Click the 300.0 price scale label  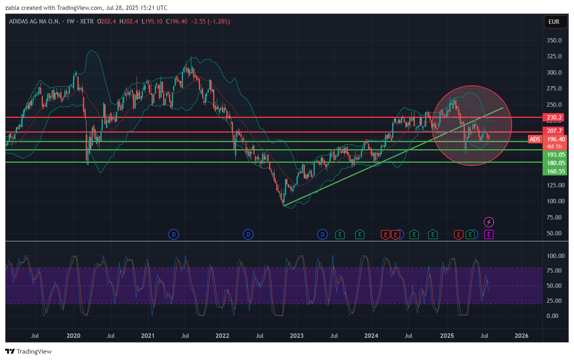pyautogui.click(x=554, y=73)
